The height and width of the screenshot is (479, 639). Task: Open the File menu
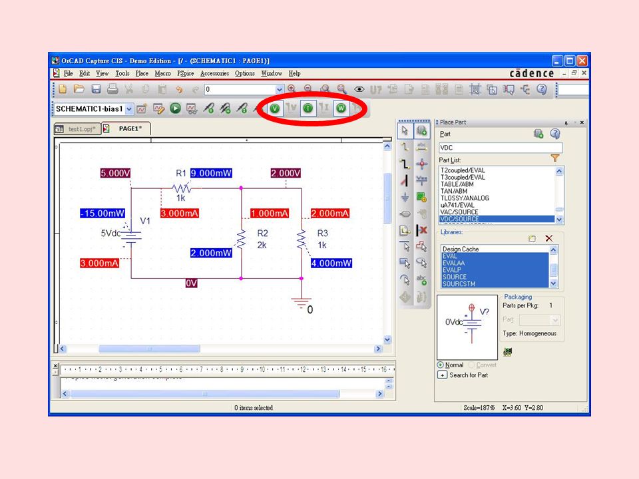coord(68,73)
